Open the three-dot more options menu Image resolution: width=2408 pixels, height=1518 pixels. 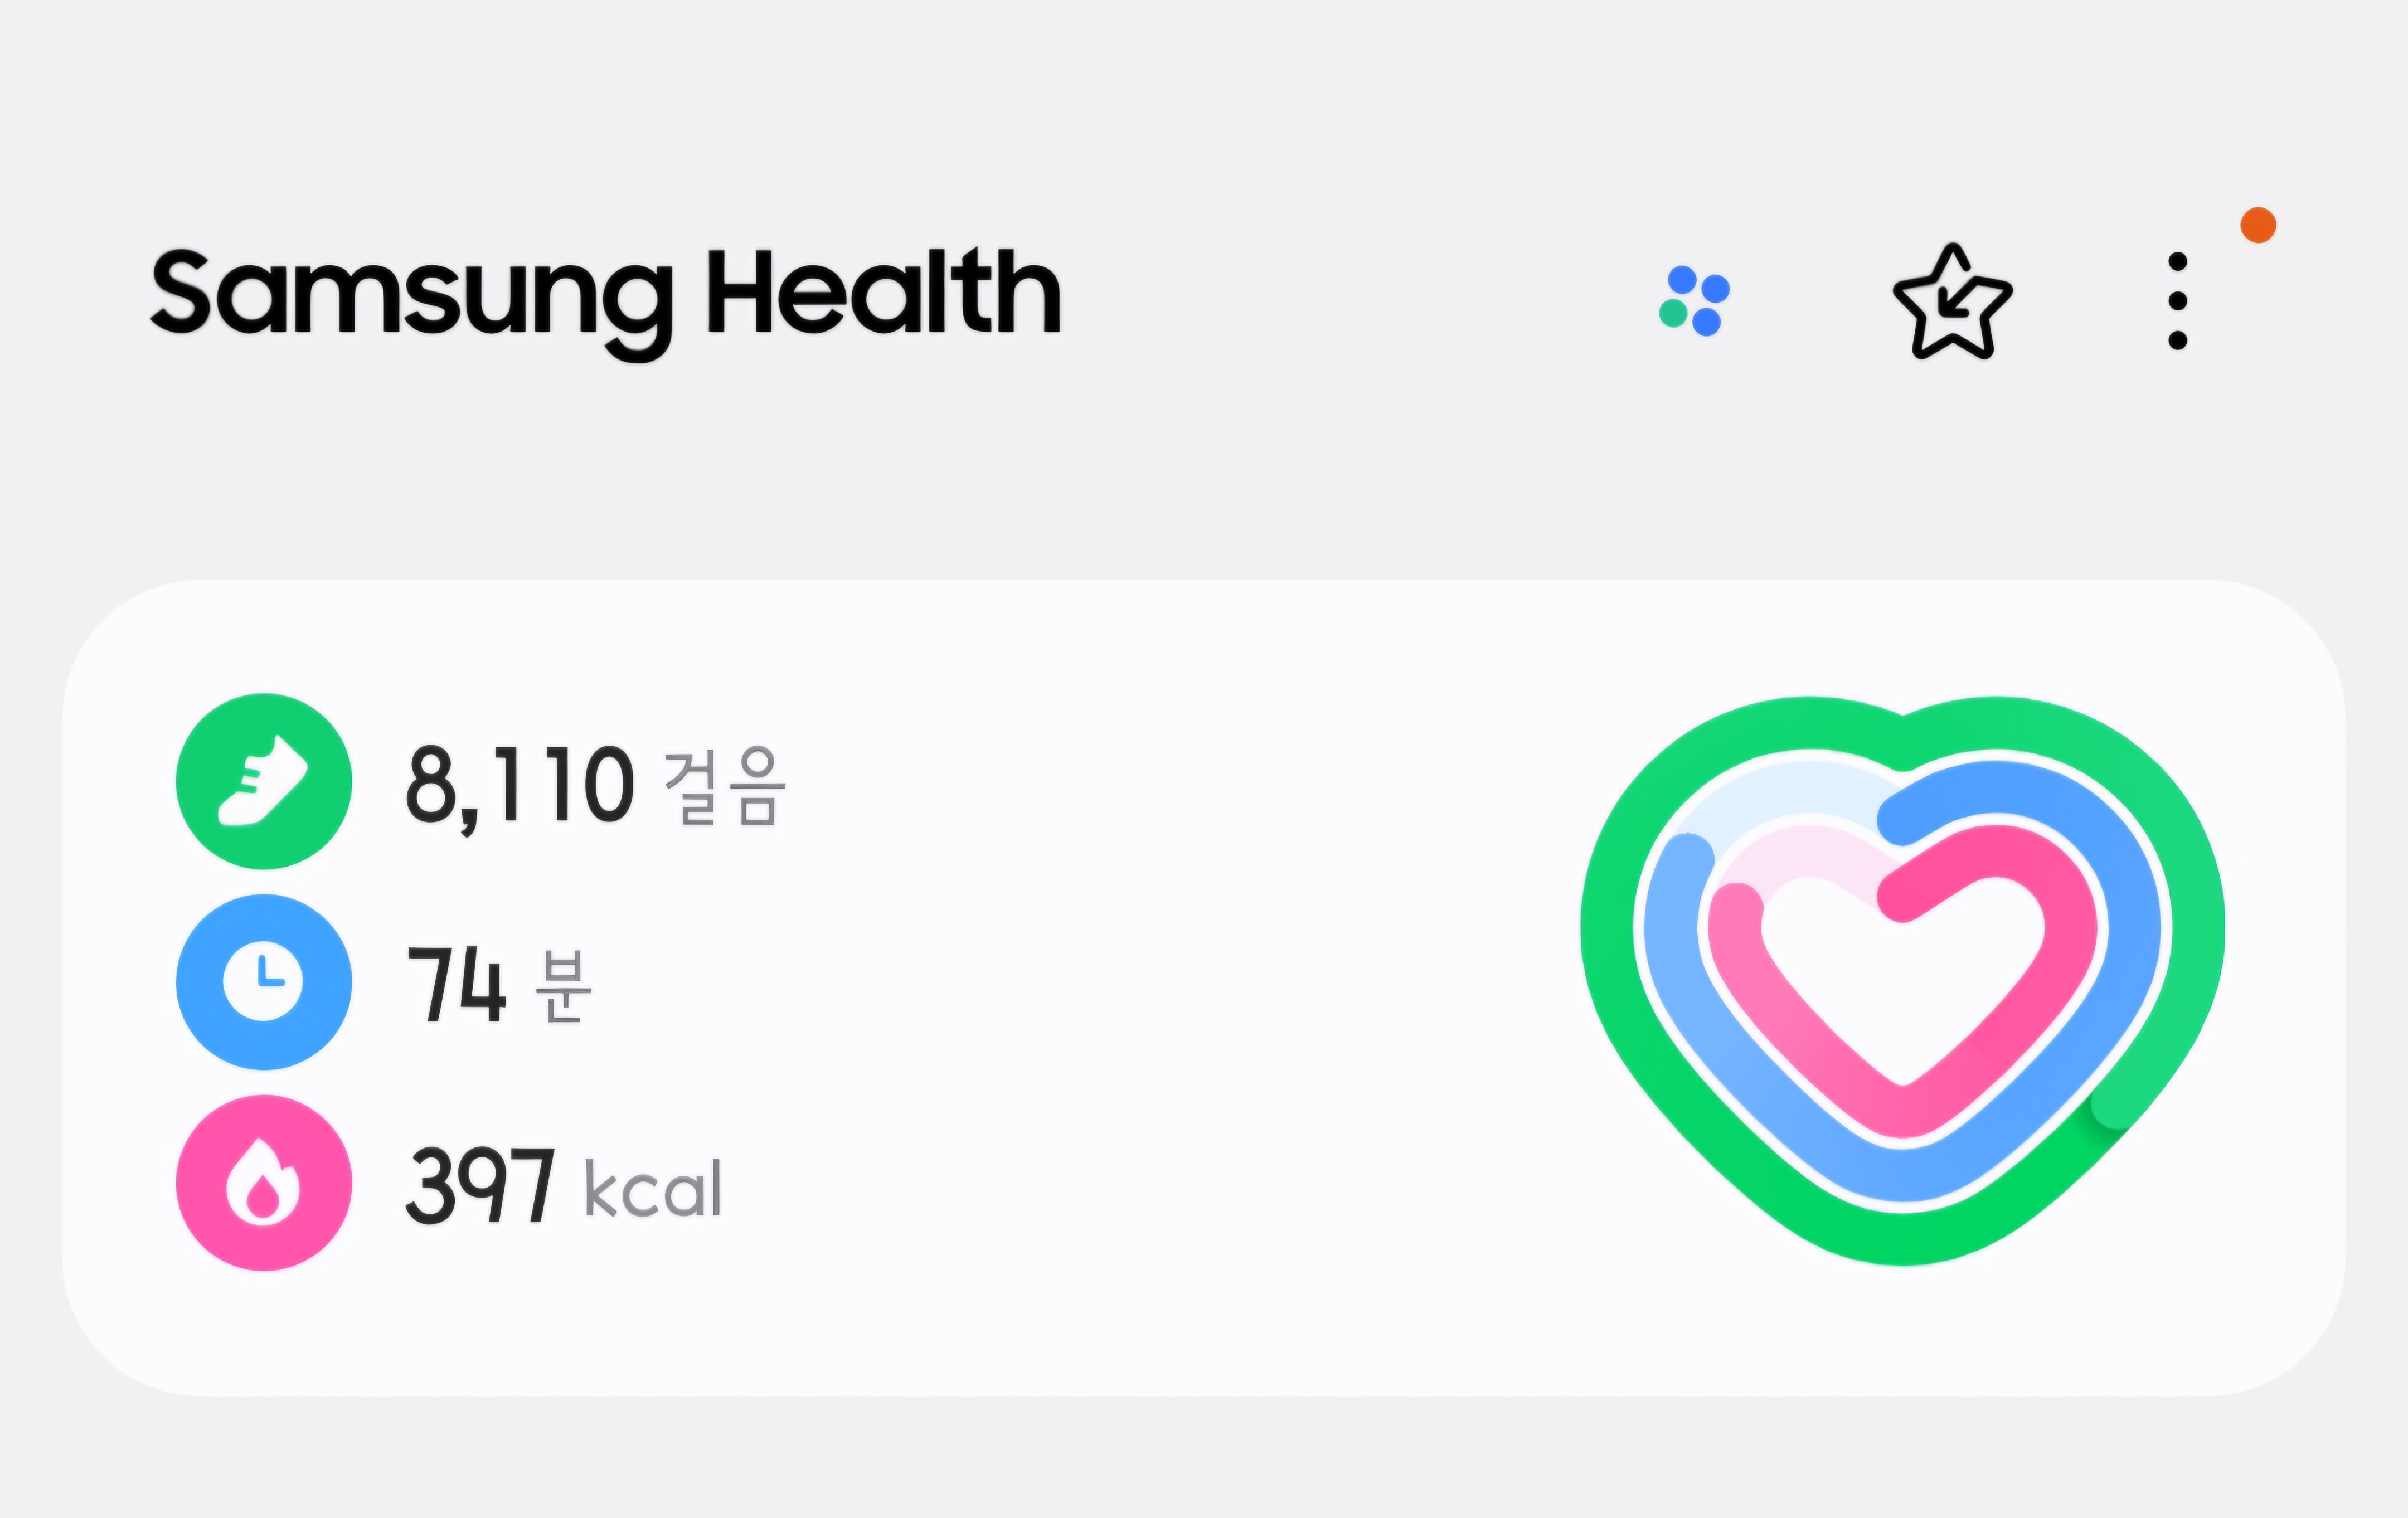coord(2177,301)
